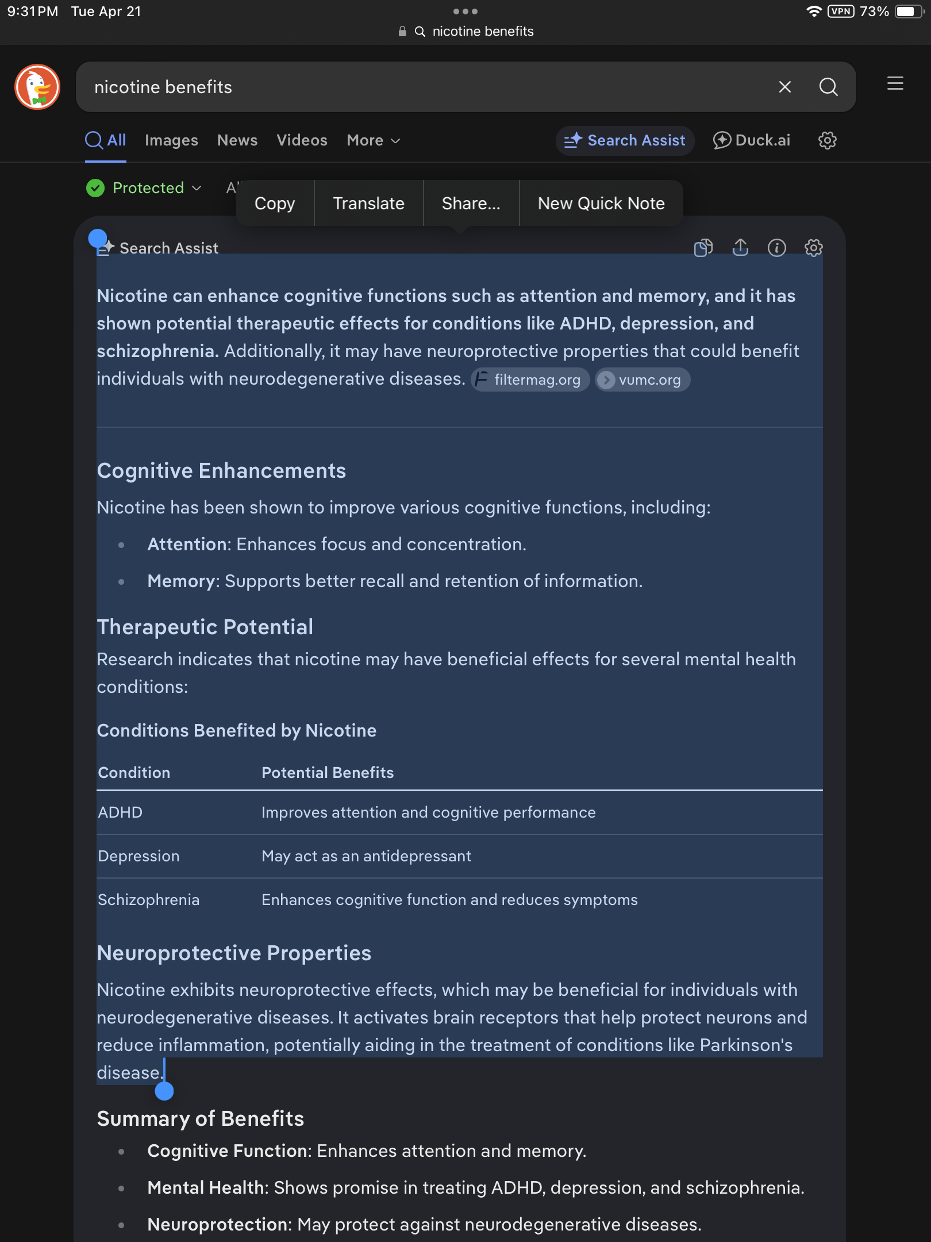931x1242 pixels.
Task: Tap the nicotine benefits search field
Action: pyautogui.click(x=425, y=87)
